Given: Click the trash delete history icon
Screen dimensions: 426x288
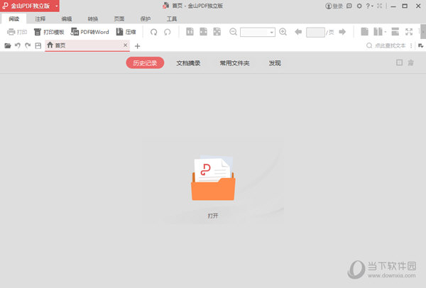Looking at the screenshot, I should coord(411,63).
